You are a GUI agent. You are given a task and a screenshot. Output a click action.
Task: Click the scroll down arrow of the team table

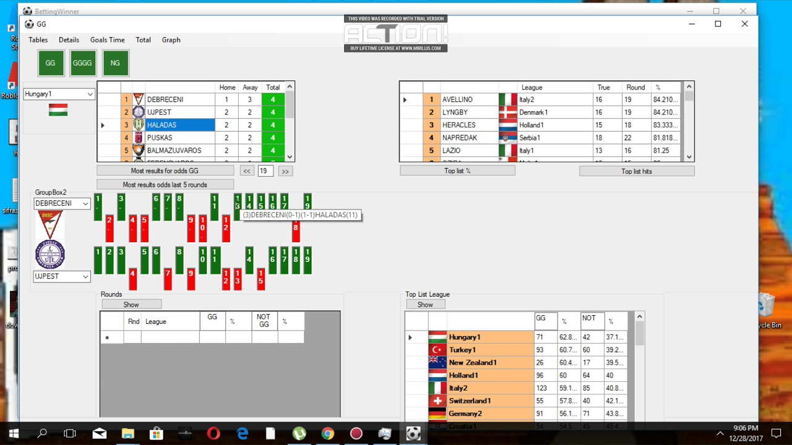pos(290,157)
